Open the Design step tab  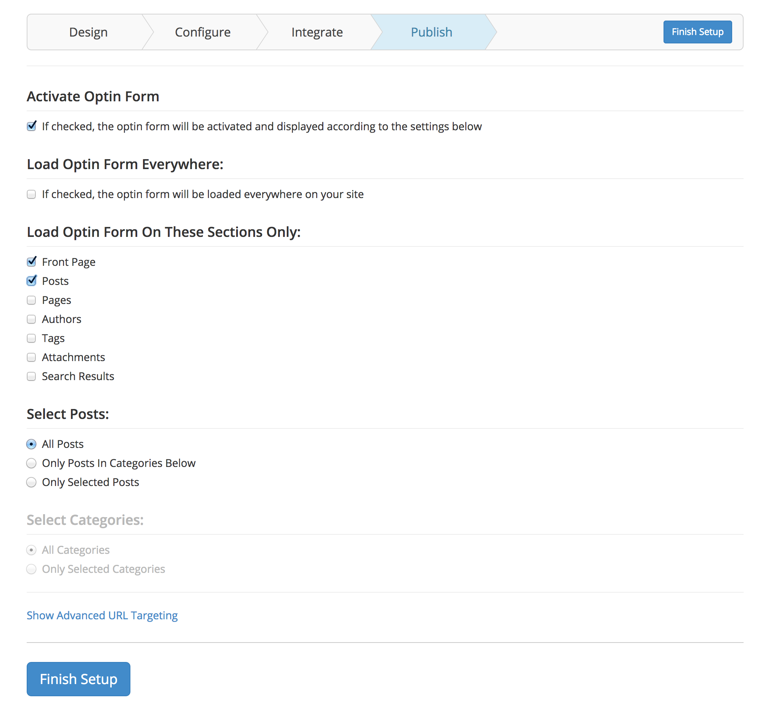[88, 32]
